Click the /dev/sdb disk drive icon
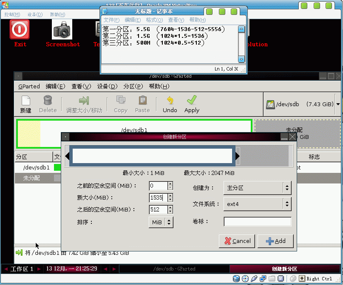The height and width of the screenshot is (285, 343). coord(270,104)
